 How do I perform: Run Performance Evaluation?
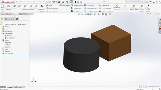[x=42, y=8]
